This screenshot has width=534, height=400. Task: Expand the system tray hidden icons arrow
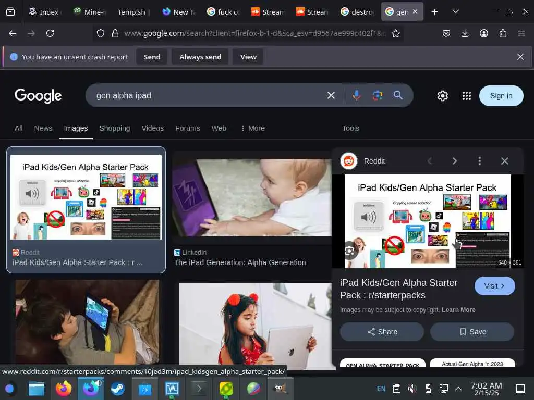[458, 389]
